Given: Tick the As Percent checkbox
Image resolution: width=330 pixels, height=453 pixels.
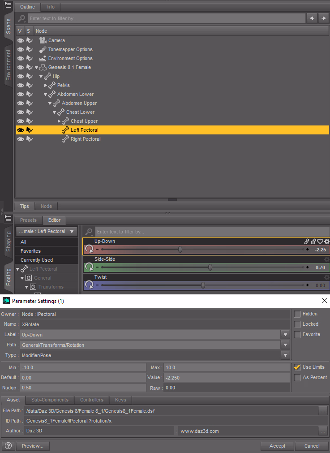Looking at the screenshot, I should (x=297, y=377).
